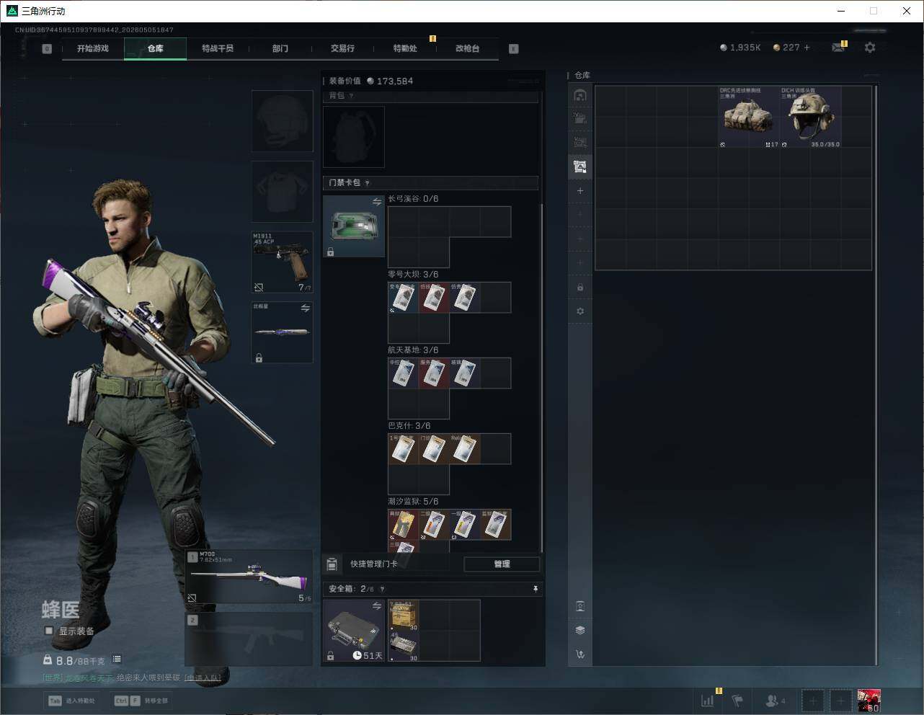Toggle the pin icon on the 安全箱 header
Screen dimensions: 924x715
click(535, 590)
